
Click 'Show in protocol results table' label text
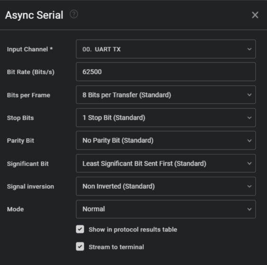133,230
